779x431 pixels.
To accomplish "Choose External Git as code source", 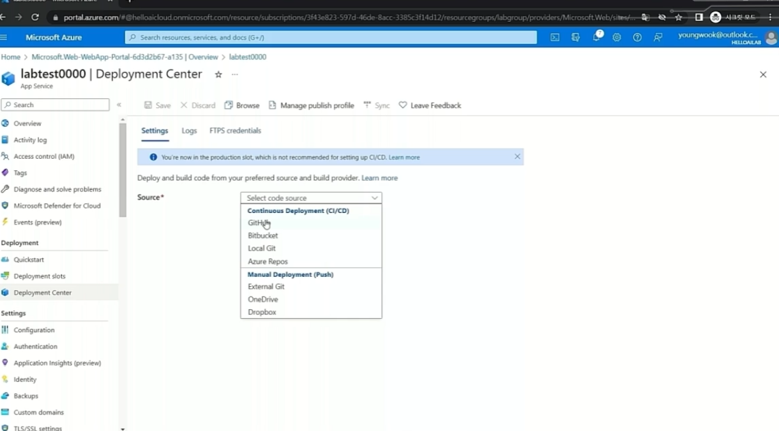I will [311, 287].
